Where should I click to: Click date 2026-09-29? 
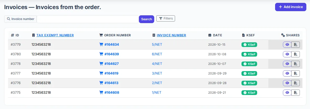tap(217, 73)
